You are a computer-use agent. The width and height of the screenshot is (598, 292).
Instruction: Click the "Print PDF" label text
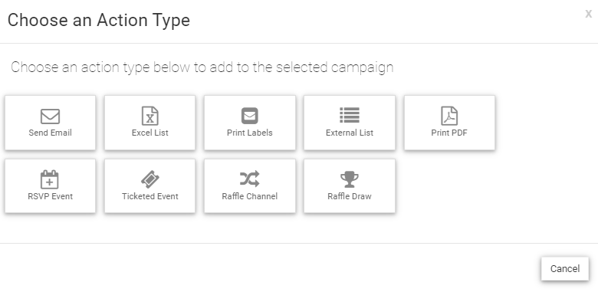[449, 133]
